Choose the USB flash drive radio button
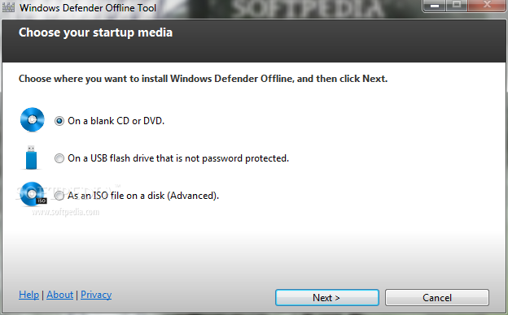The width and height of the screenshot is (508, 315). pyautogui.click(x=59, y=158)
